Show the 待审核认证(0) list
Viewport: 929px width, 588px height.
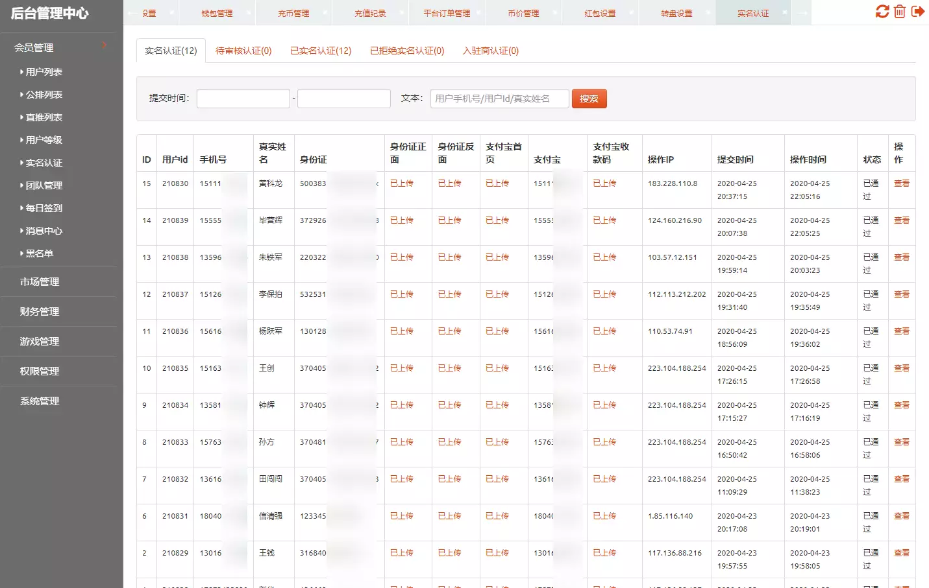pyautogui.click(x=243, y=51)
